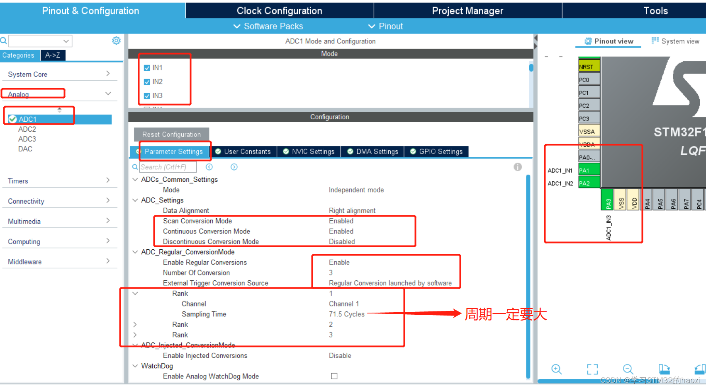Image resolution: width=706 pixels, height=388 pixels.
Task: Switch to the NVIC Settings tab
Action: 309,152
